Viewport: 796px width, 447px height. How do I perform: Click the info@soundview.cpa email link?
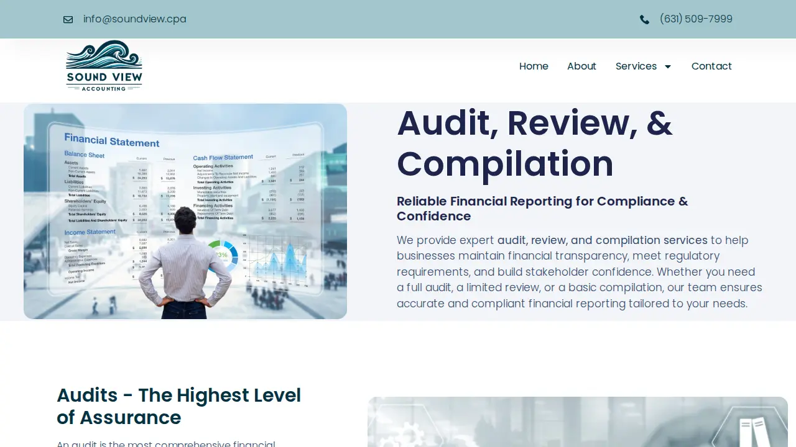point(135,19)
